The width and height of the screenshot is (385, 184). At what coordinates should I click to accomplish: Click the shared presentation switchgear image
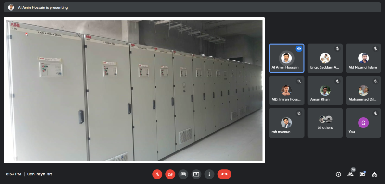(x=134, y=90)
